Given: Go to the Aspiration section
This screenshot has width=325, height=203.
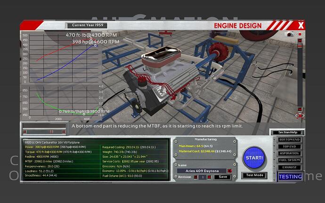Looking at the screenshot, I should coord(289,153).
